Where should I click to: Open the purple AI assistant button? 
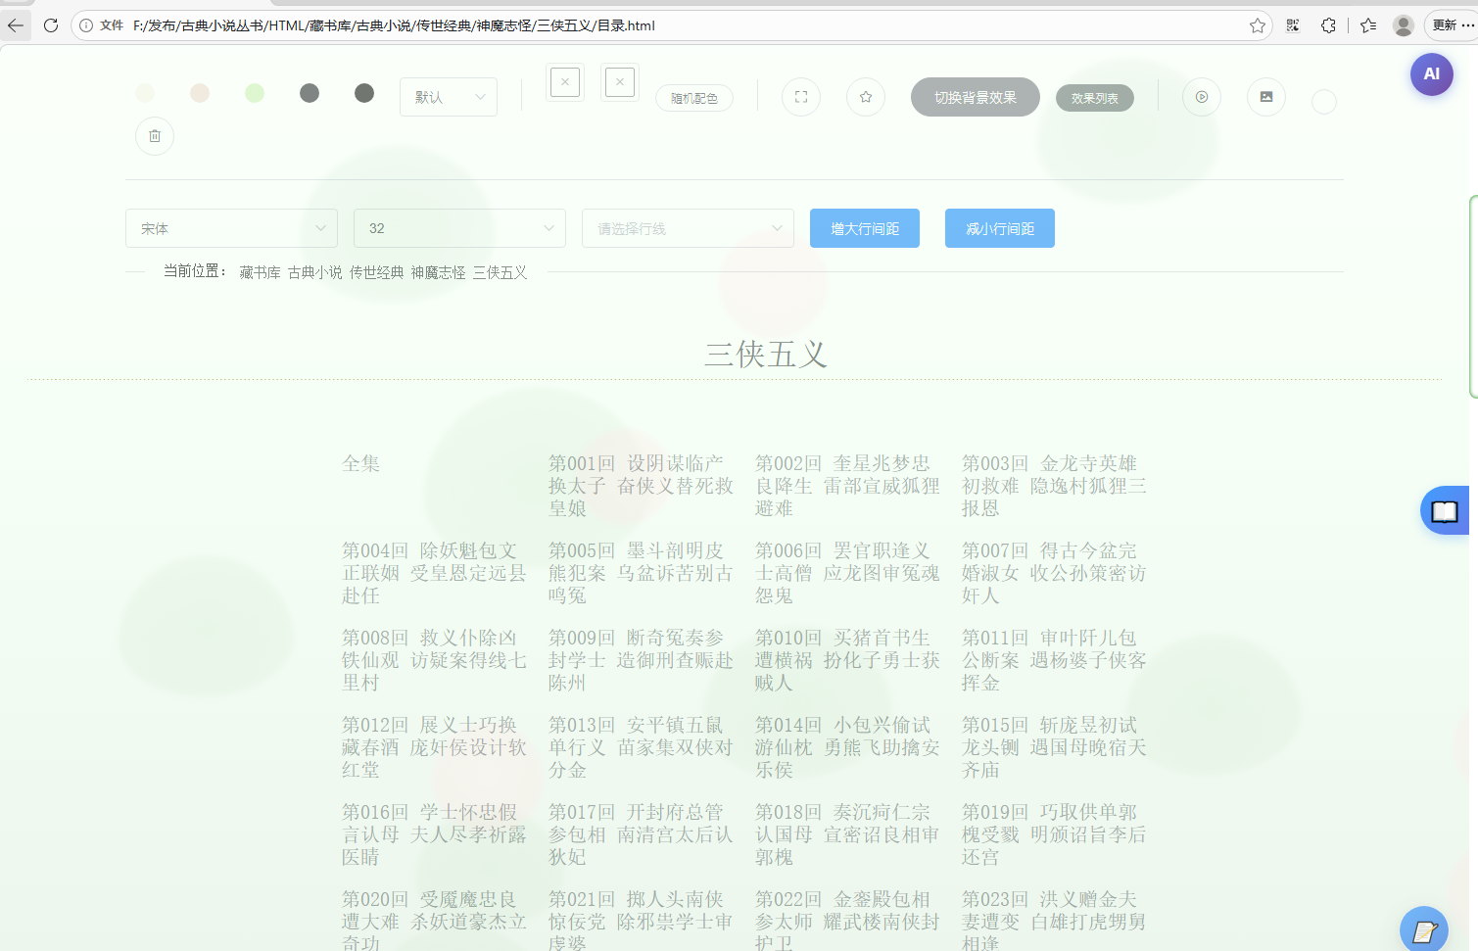pyautogui.click(x=1432, y=74)
